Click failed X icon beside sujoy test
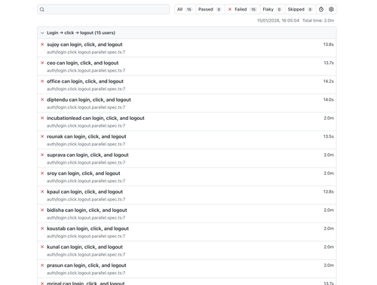This screenshot has height=285, width=377. point(42,44)
